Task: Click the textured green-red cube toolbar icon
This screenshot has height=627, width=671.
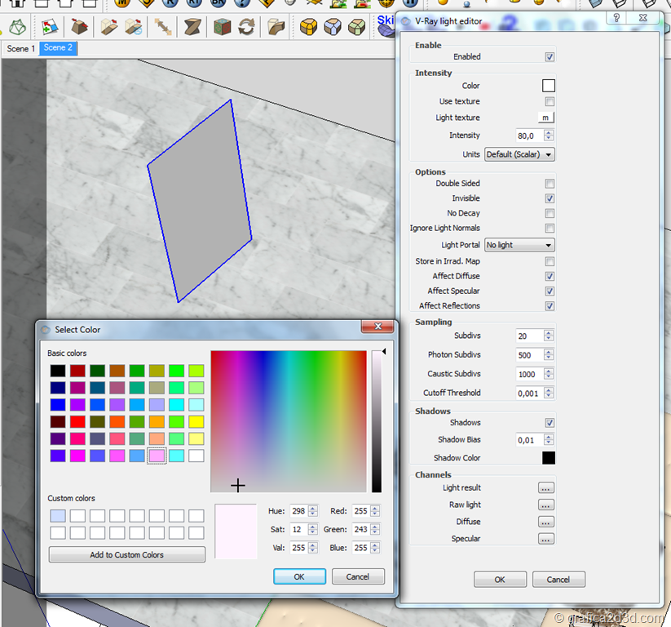Action: pos(222,28)
